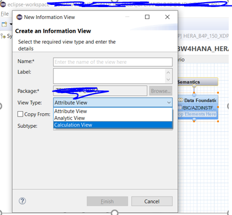The width and height of the screenshot is (232, 215).
Task: Open the New wizard dropdown arrow
Action: 11,24
